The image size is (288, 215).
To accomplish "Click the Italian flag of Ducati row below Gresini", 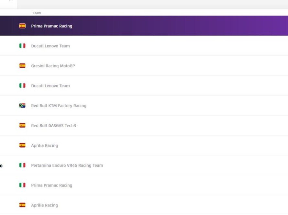I will coord(22,86).
